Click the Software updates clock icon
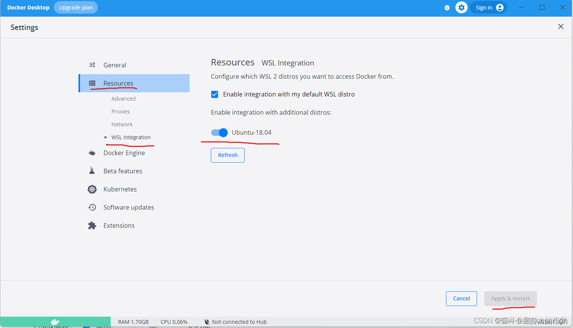573x328 pixels. 92,207
